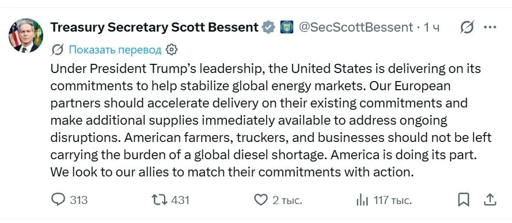Click the gray verified checkmark badge
This screenshot has width=512, height=223.
[269, 27]
